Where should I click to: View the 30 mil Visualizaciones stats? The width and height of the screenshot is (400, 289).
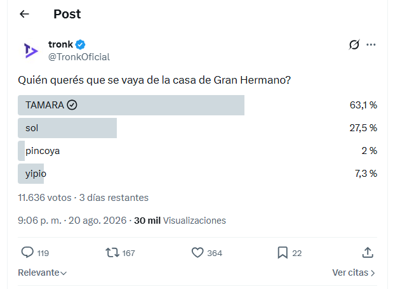click(x=180, y=221)
